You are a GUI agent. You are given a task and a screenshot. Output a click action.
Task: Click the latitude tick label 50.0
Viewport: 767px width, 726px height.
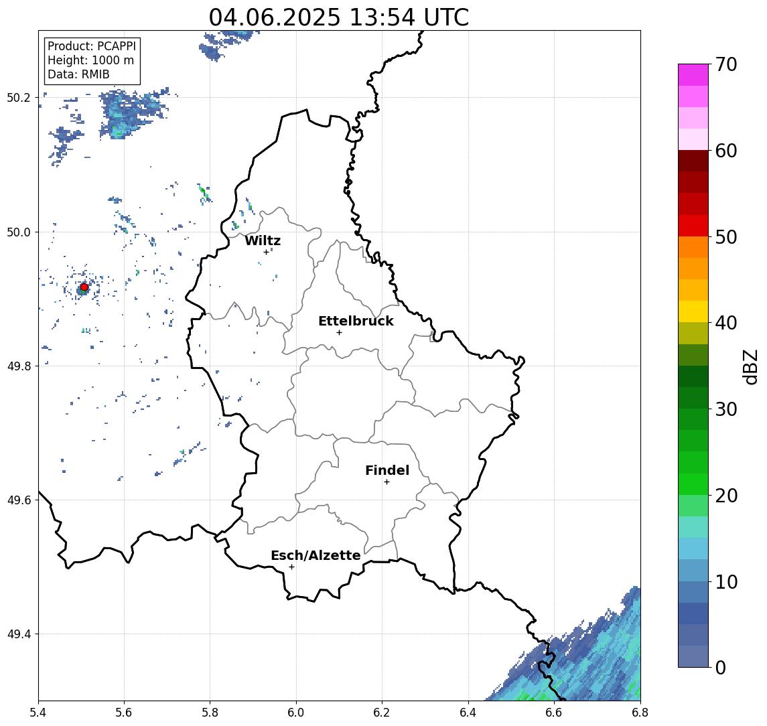point(19,232)
